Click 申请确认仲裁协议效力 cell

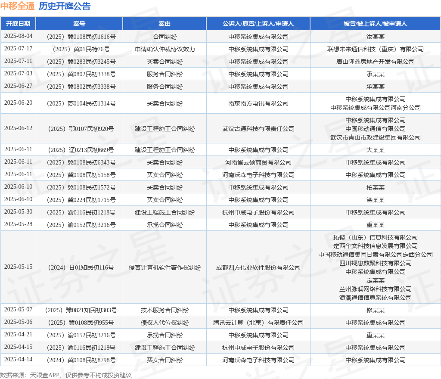tap(165, 49)
